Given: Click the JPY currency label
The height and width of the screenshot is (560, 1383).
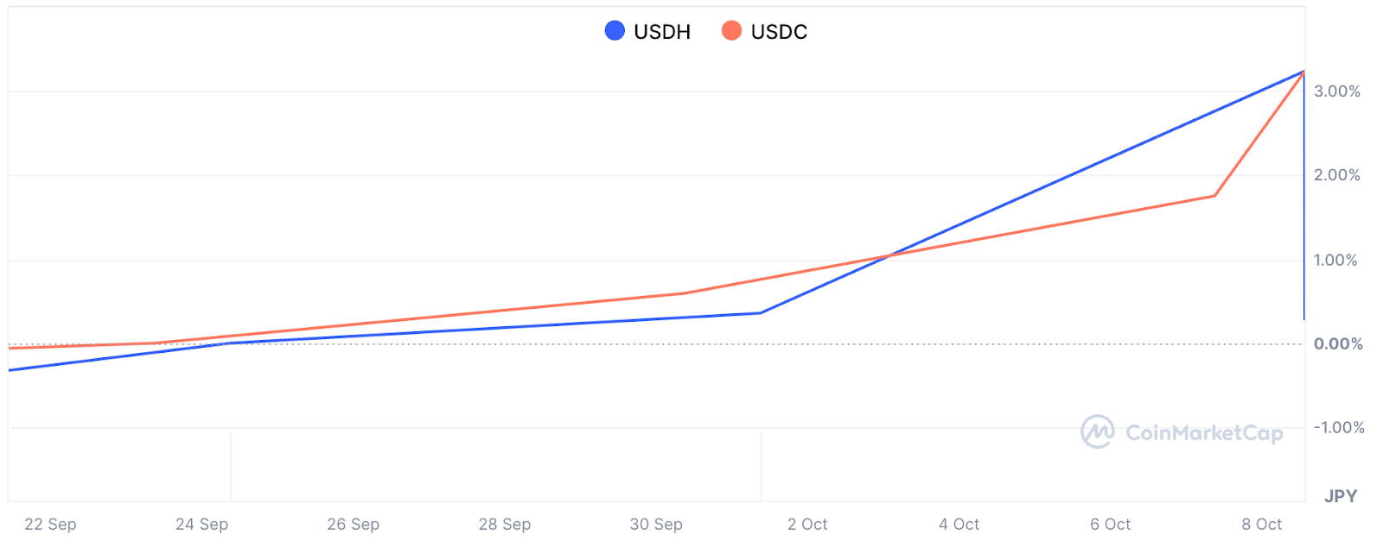Looking at the screenshot, I should (x=1341, y=496).
